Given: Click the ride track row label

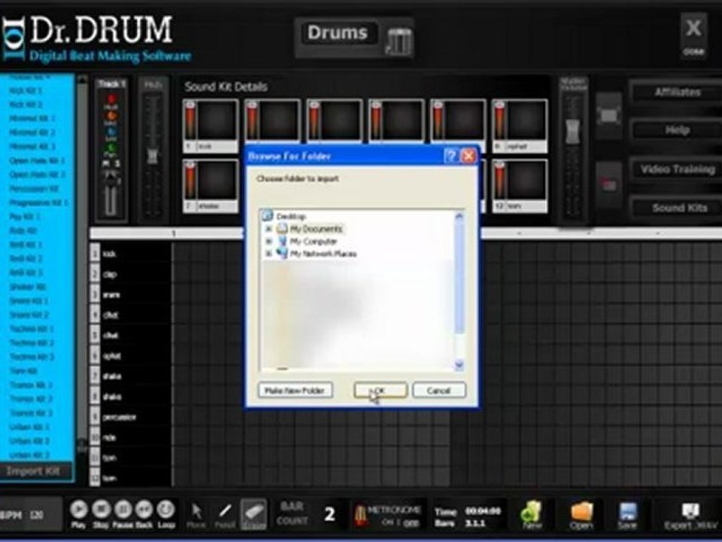Looking at the screenshot, I should tap(110, 438).
